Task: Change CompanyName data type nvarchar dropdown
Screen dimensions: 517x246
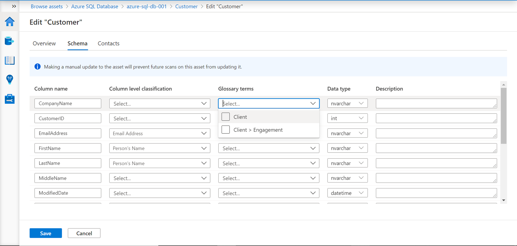Action: (x=347, y=104)
